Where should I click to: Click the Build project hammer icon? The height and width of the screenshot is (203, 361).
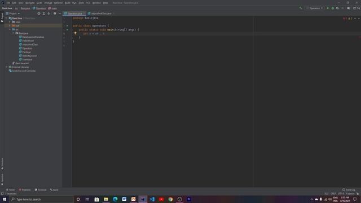301,8
